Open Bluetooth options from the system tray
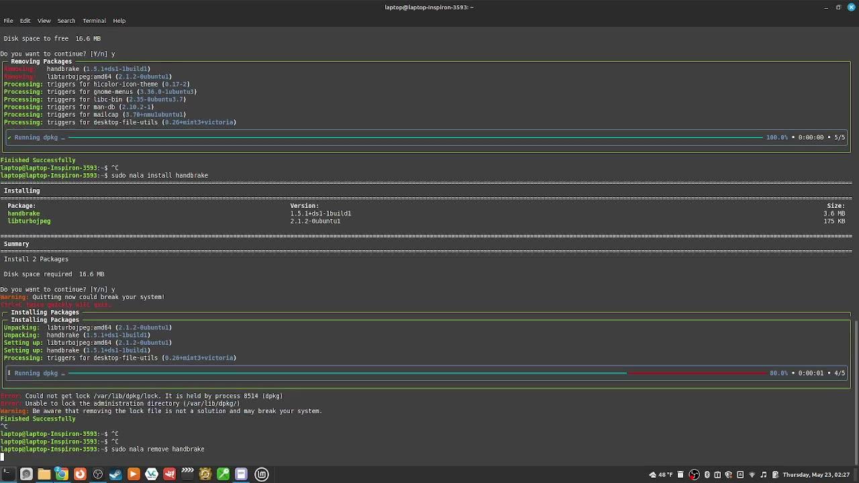The image size is (859, 483). [707, 474]
